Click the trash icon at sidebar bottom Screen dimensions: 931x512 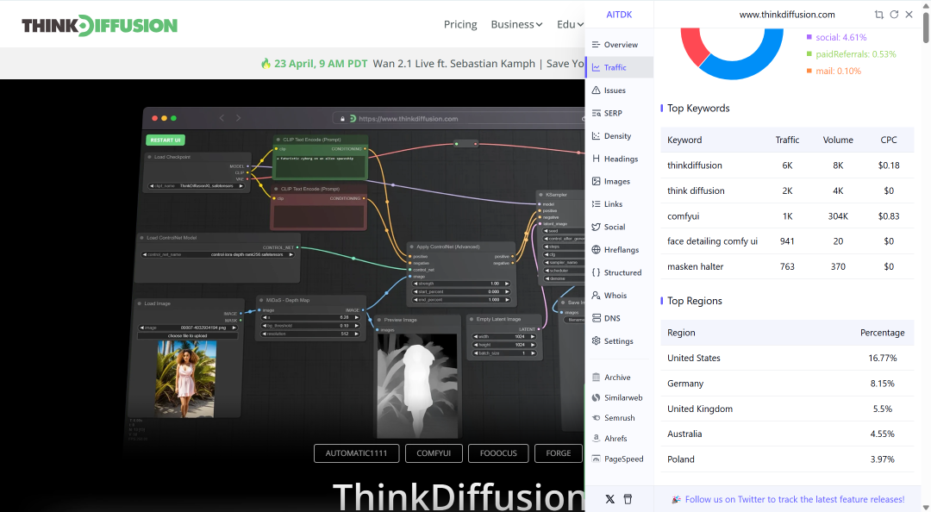click(x=628, y=499)
